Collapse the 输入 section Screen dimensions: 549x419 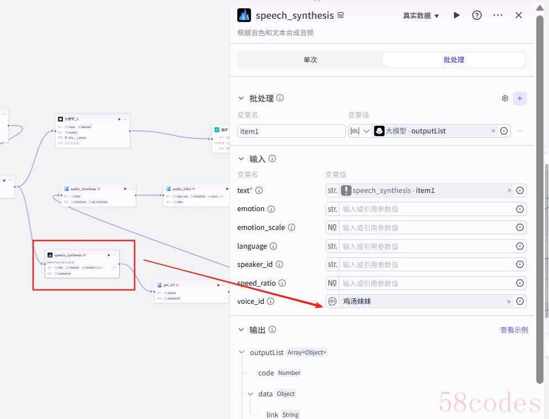click(241, 159)
